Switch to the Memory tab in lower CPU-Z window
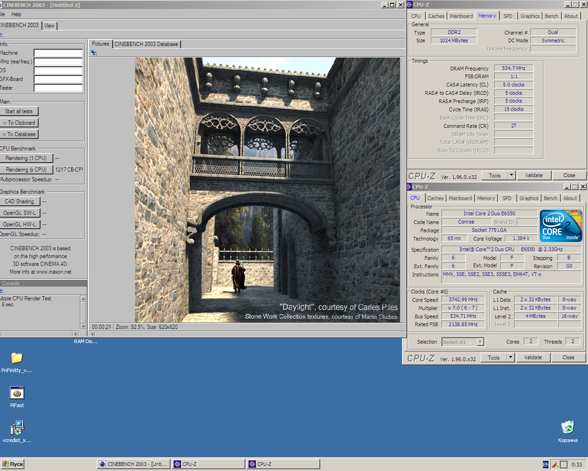The image size is (588, 471). pyautogui.click(x=486, y=198)
